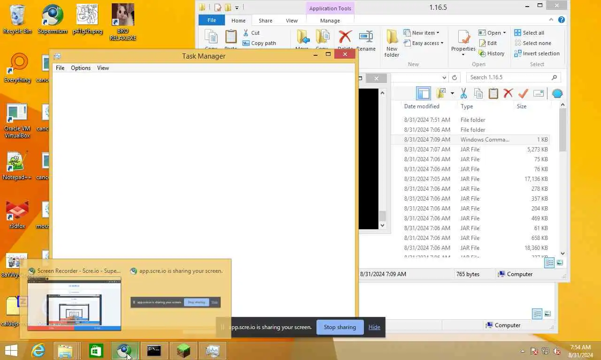The width and height of the screenshot is (601, 360).
Task: Click the clock showing 7:54 AM
Action: tap(580, 347)
